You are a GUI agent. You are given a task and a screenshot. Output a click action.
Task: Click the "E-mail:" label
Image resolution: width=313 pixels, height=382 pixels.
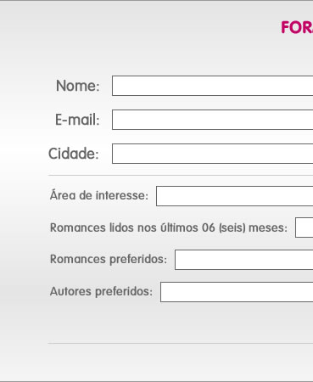pyautogui.click(x=77, y=120)
